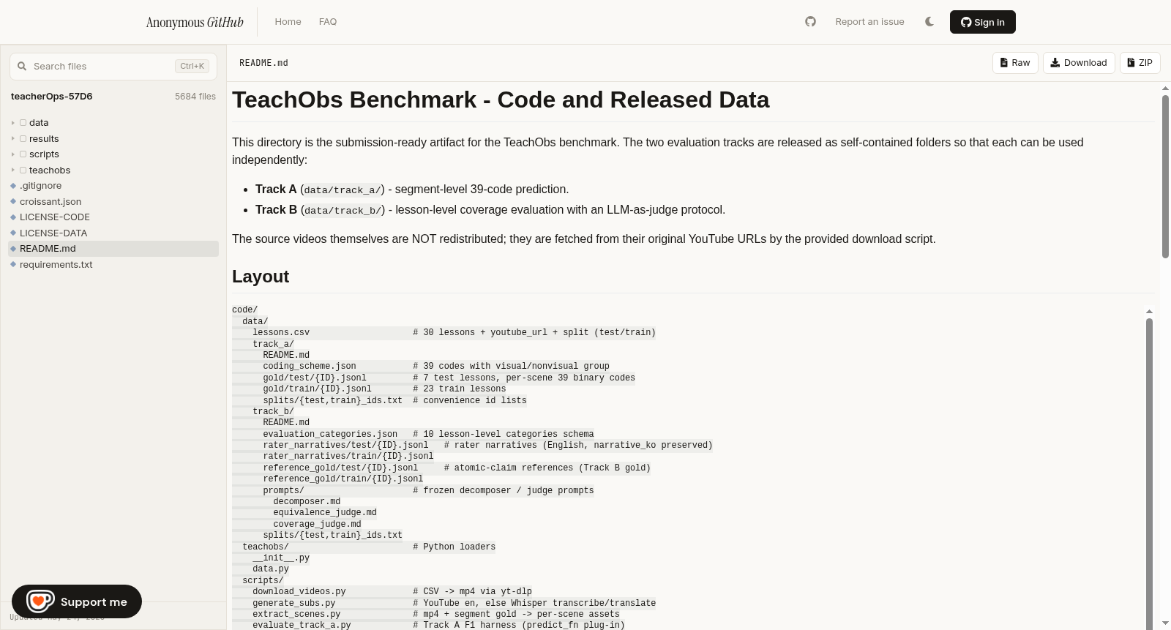Focus the Search files field

click(113, 66)
